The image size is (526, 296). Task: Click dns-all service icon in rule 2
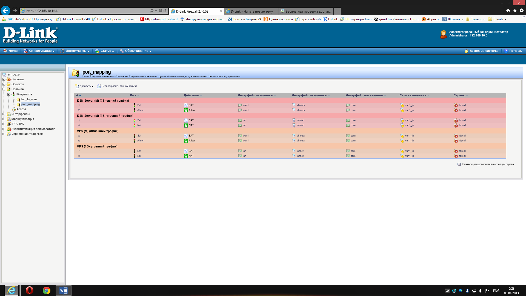(x=456, y=110)
